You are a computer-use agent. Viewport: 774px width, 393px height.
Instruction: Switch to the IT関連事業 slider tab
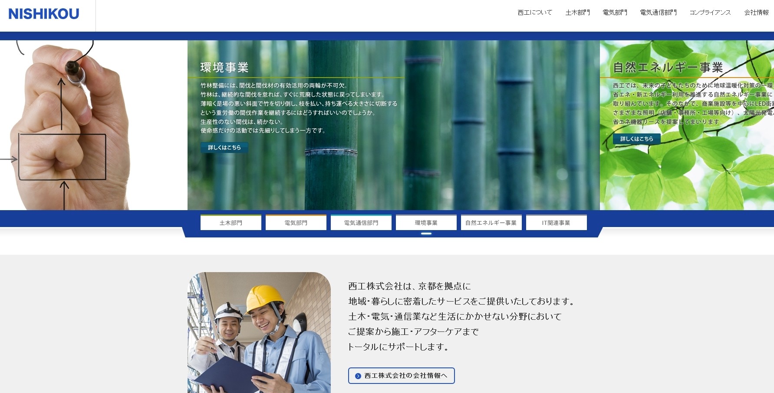pos(556,223)
